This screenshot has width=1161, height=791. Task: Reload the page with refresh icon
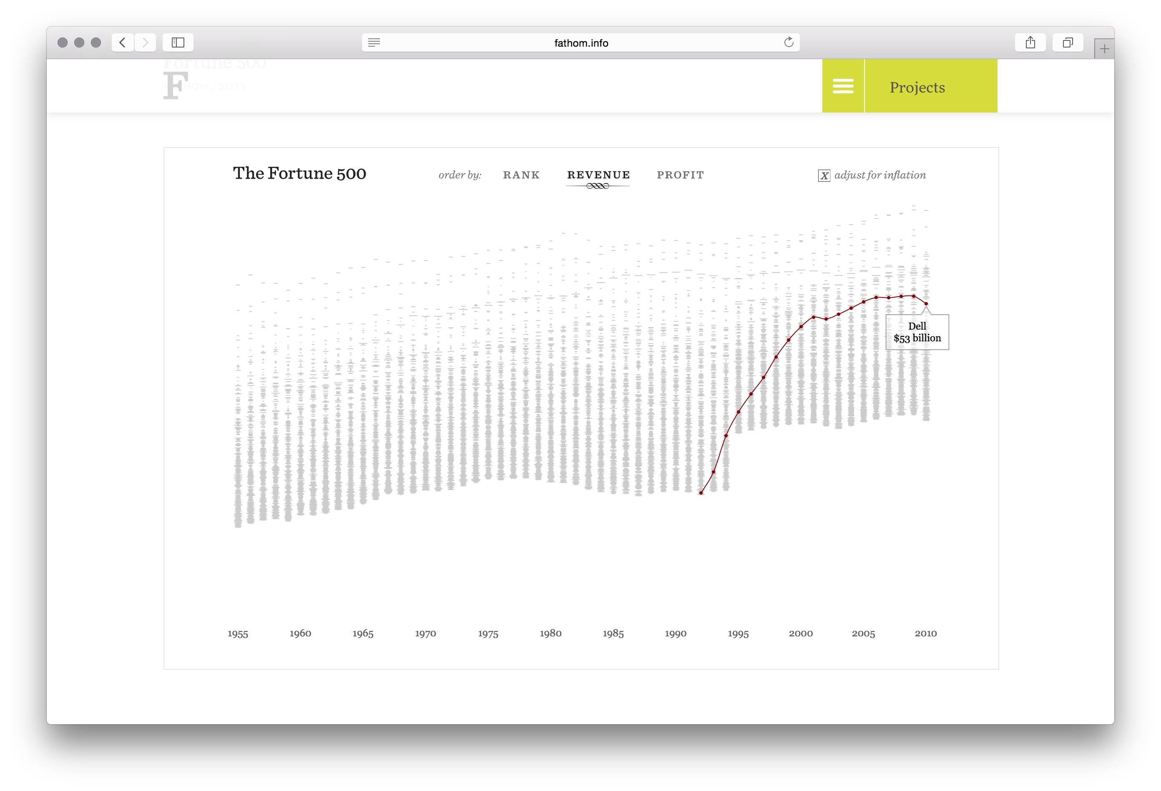789,43
